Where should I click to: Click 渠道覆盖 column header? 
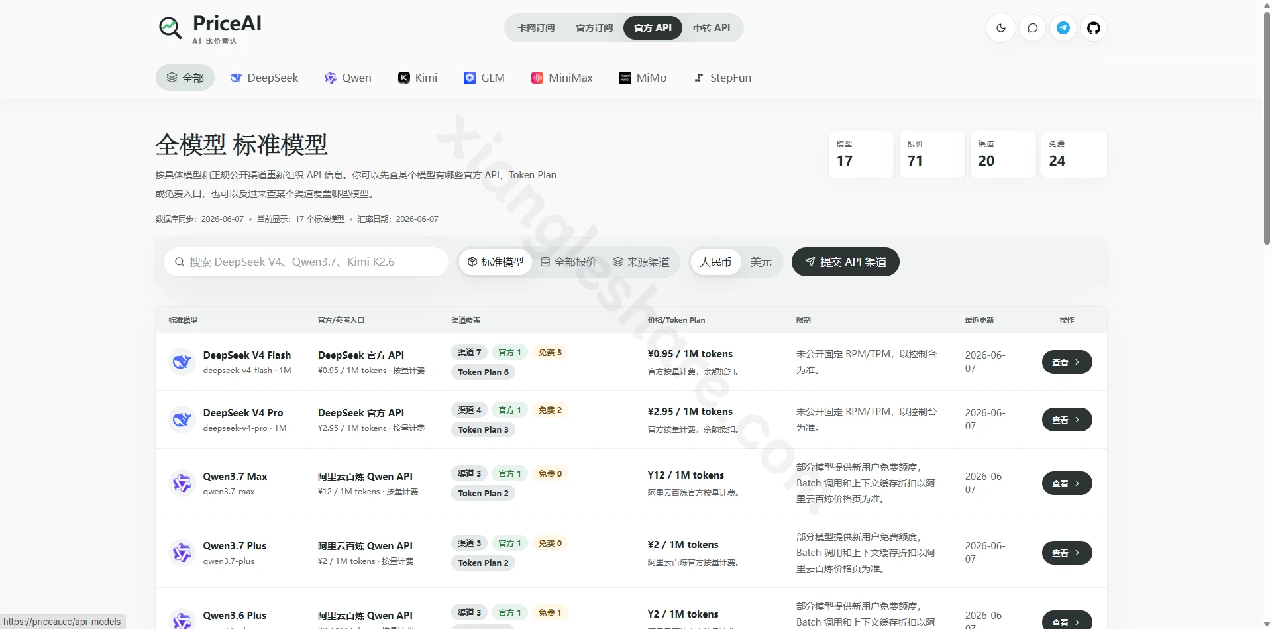(466, 319)
